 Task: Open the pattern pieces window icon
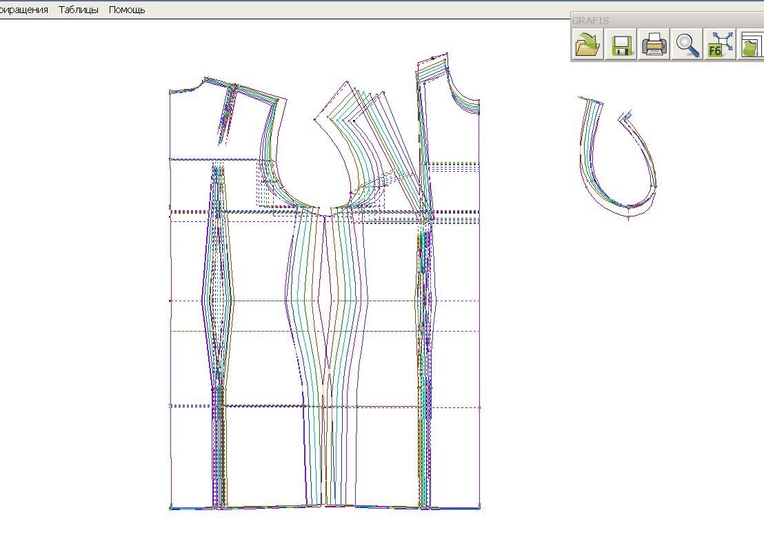pos(751,45)
